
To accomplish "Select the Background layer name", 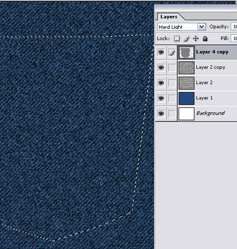I will point(211,113).
